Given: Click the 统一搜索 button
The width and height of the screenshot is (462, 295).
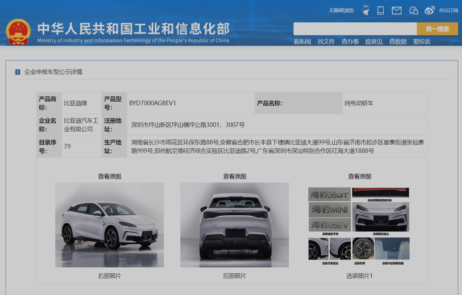Looking at the screenshot, I should click(437, 29).
